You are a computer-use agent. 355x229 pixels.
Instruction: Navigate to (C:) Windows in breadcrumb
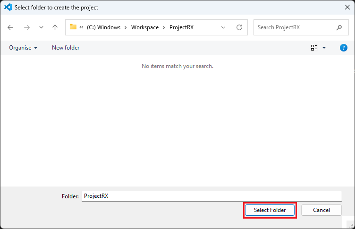103,27
